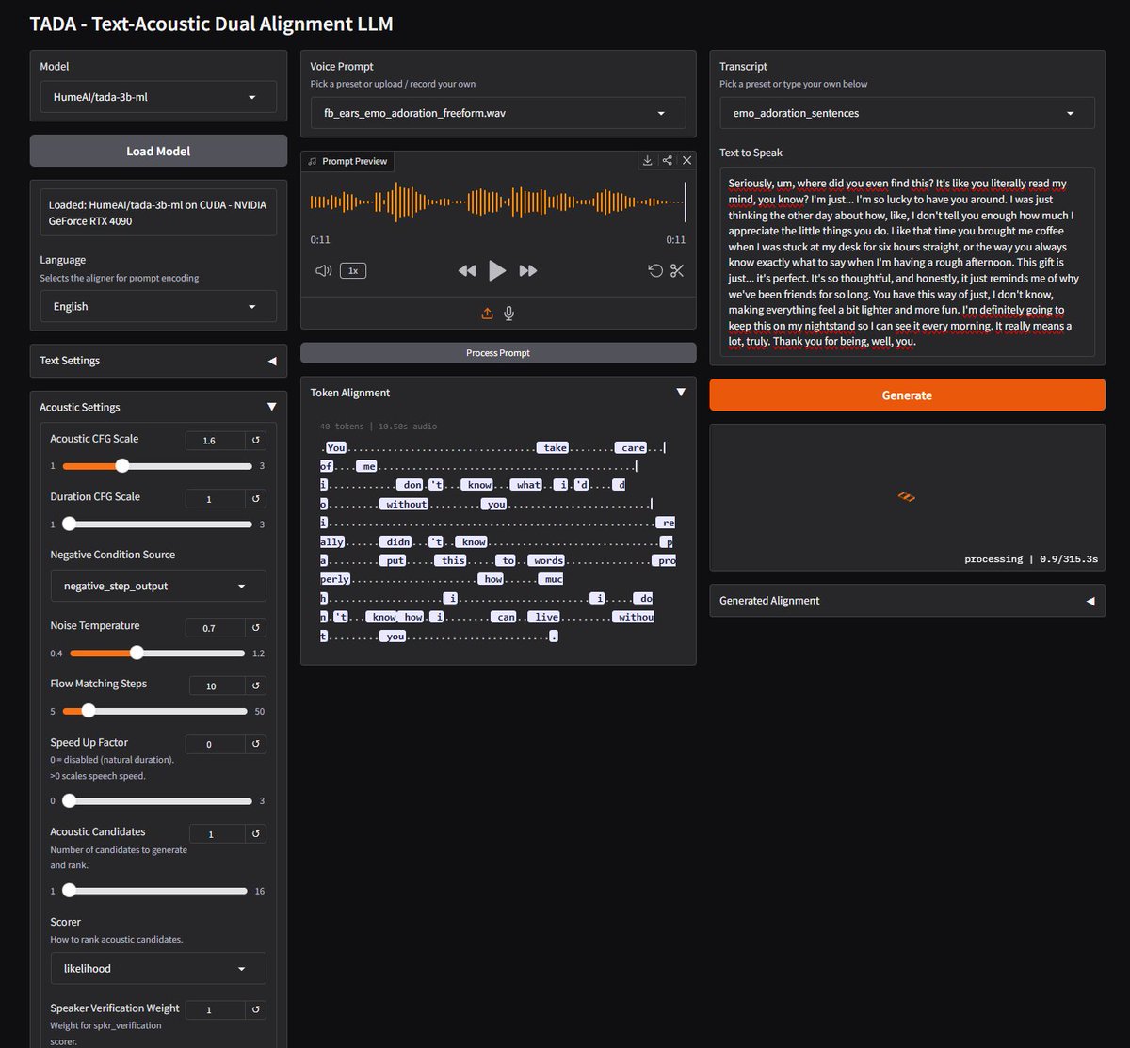The height and width of the screenshot is (1048, 1130).
Task: Click the TADA page title heading
Action: [211, 24]
